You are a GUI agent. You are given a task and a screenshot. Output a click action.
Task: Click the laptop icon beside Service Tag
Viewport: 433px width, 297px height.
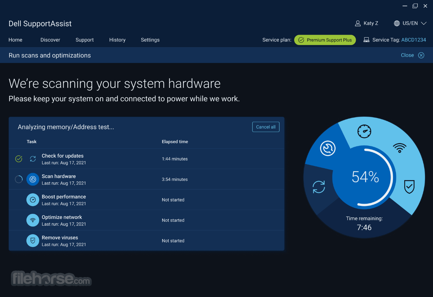click(x=366, y=40)
